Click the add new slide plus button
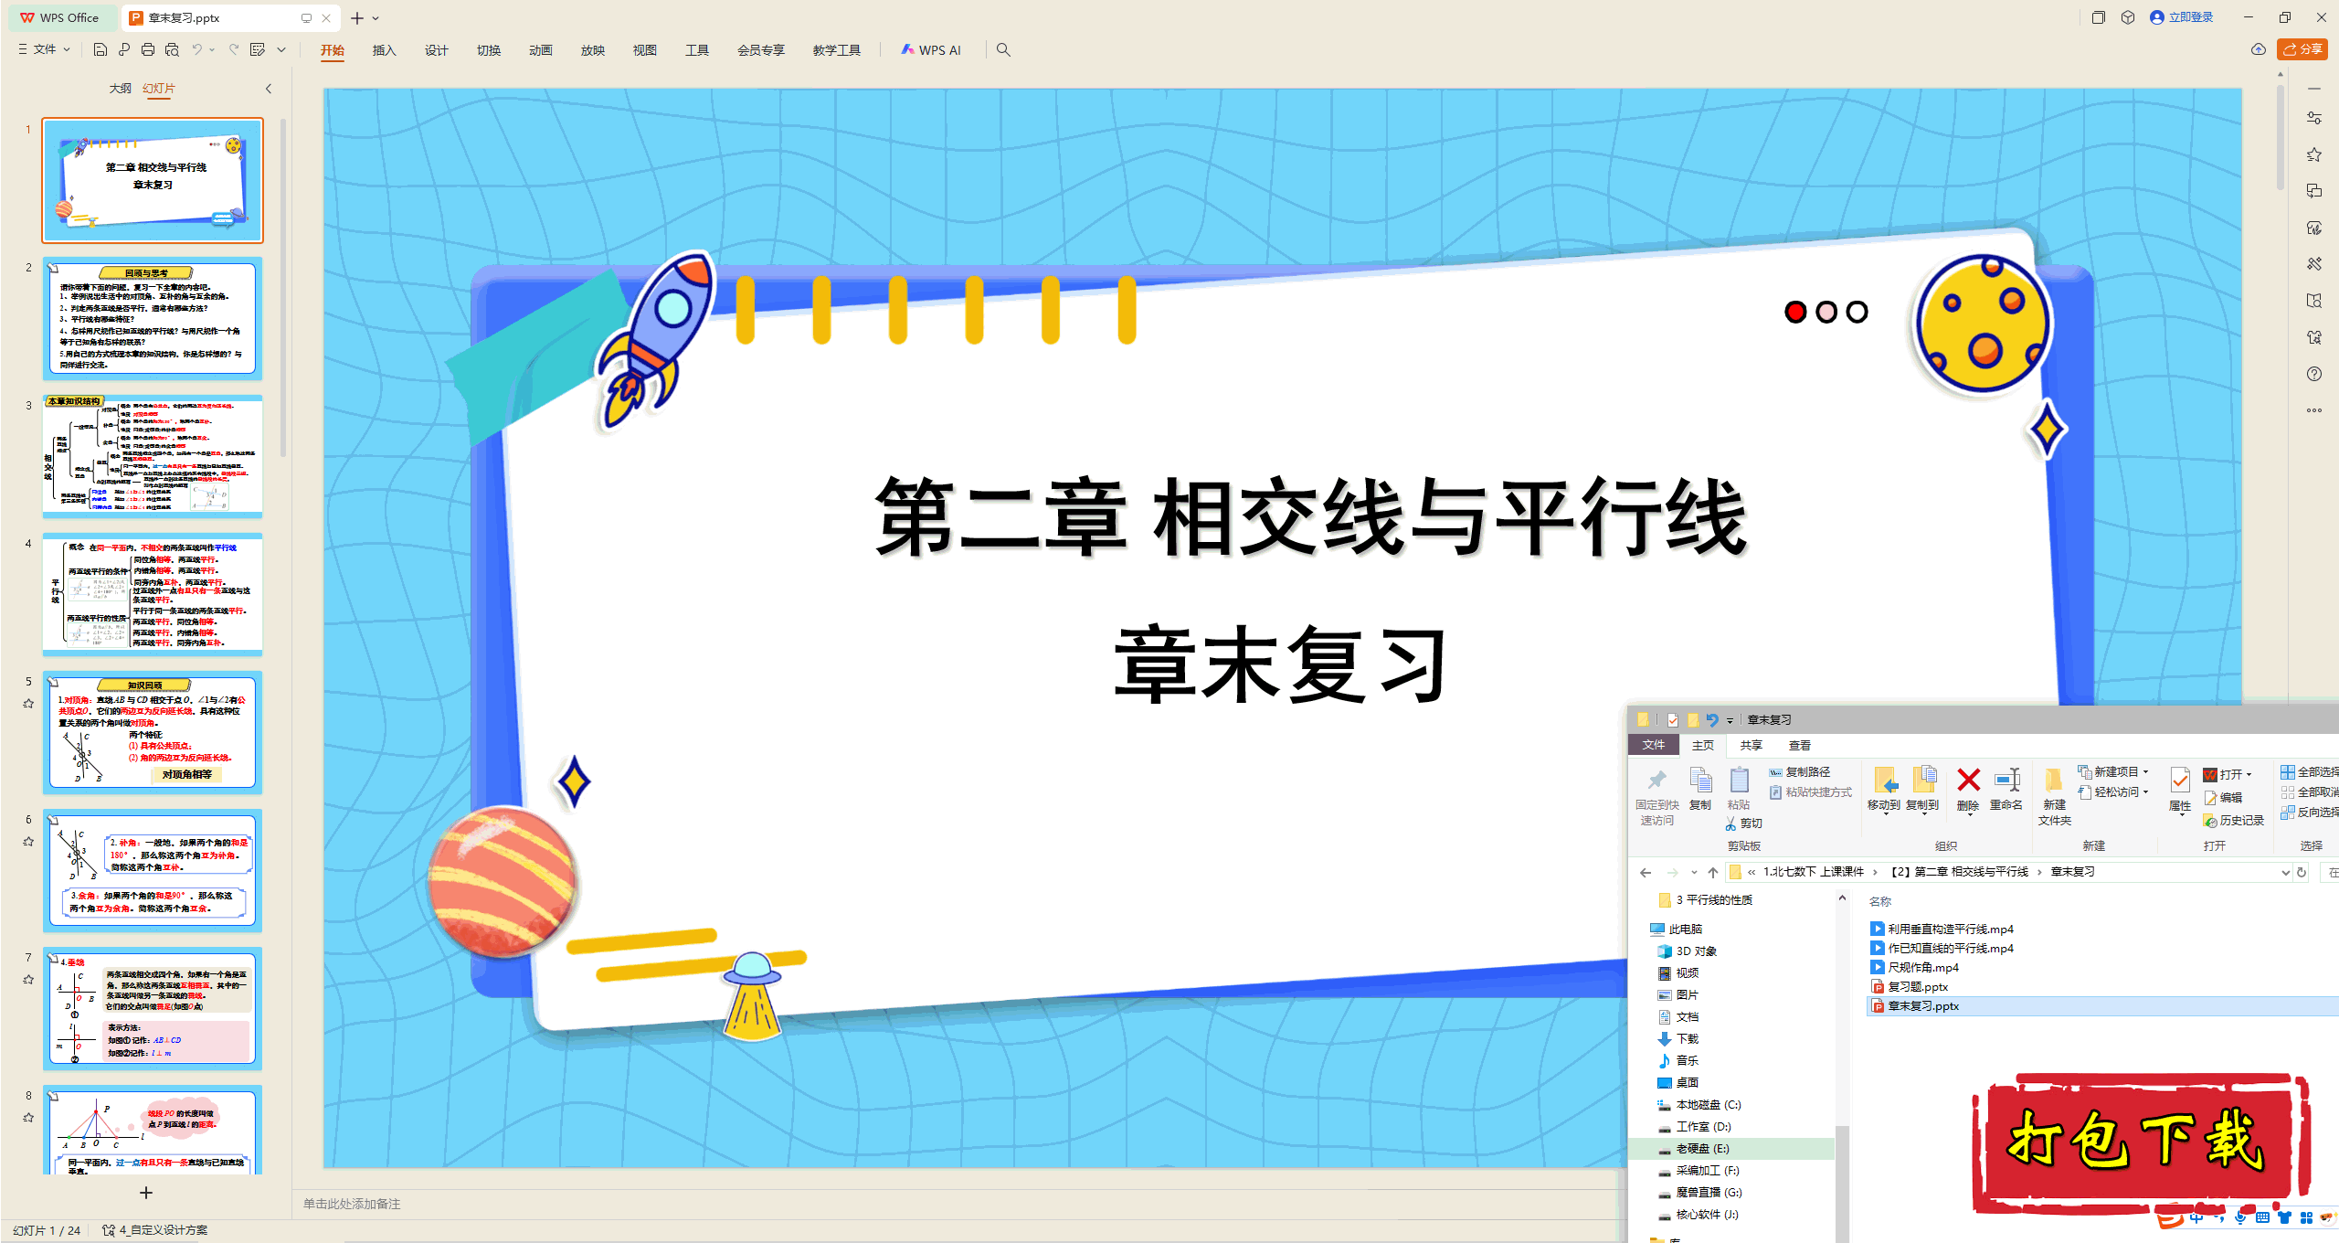Image resolution: width=2339 pixels, height=1243 pixels. (x=146, y=1193)
